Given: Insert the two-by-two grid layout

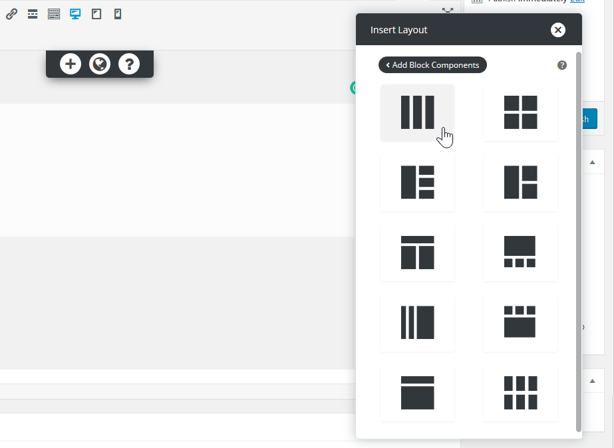Looking at the screenshot, I should click(x=520, y=112).
